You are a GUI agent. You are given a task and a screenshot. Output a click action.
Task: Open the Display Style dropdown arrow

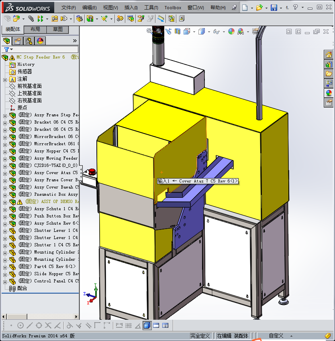tap(209, 32)
